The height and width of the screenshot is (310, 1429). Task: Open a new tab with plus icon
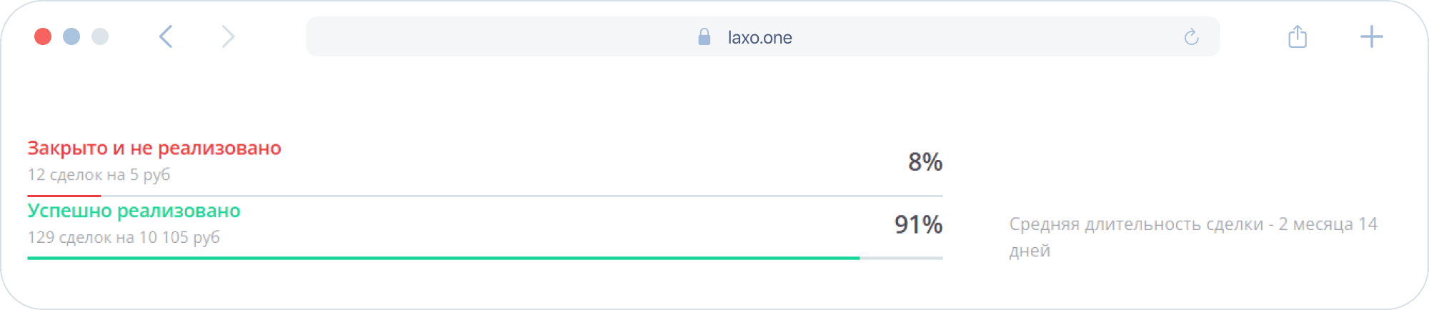1371,36
